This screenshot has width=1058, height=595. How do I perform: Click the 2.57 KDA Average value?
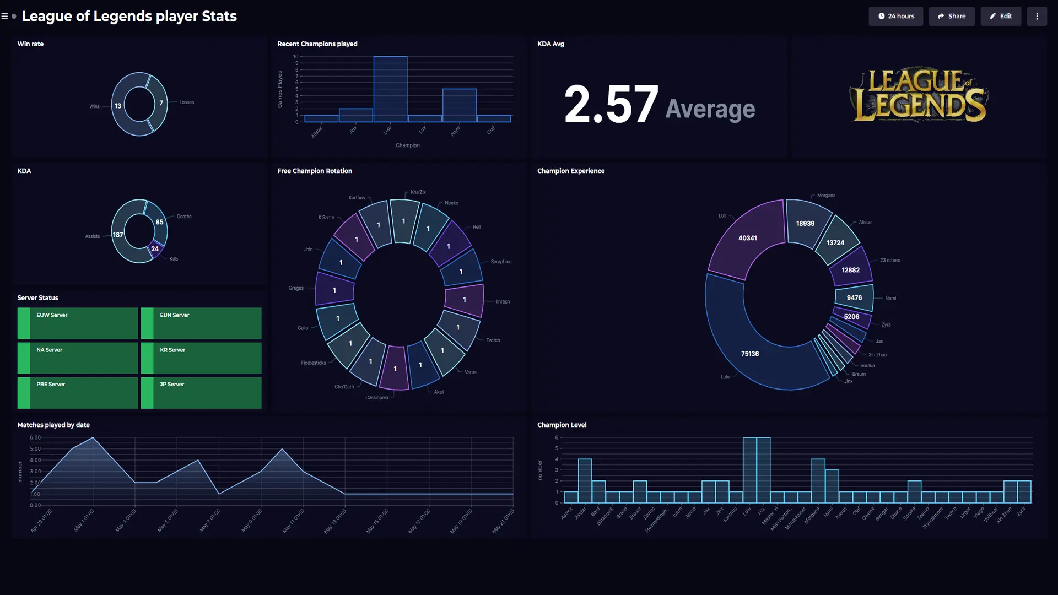[611, 105]
